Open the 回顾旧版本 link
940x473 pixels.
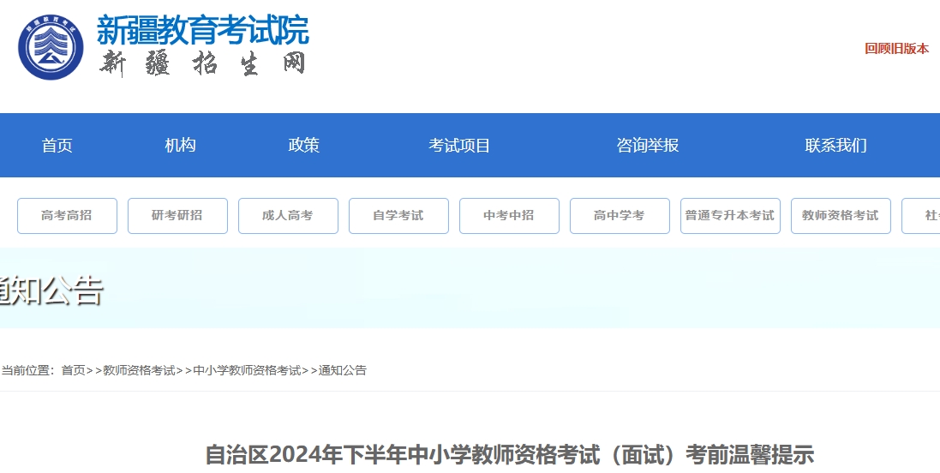click(896, 49)
